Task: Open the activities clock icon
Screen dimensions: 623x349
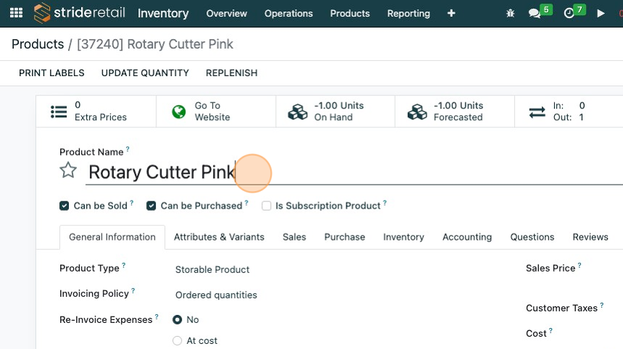Action: point(569,13)
